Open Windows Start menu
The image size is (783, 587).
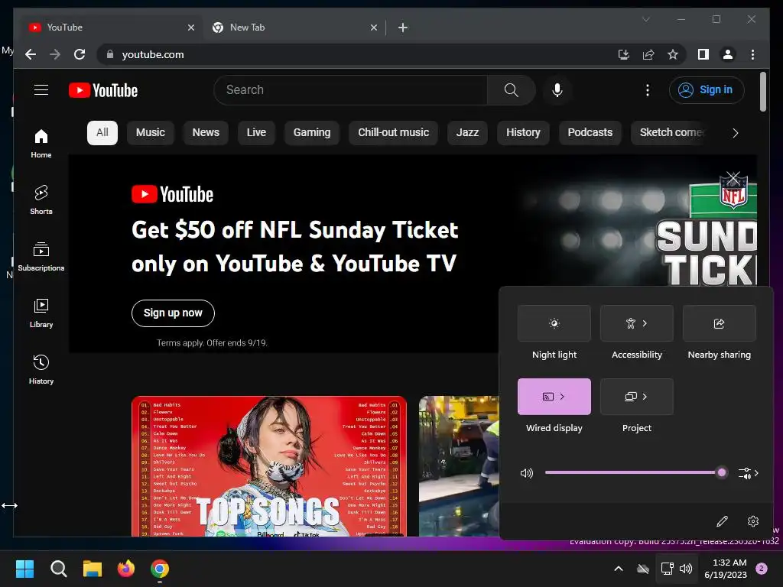pos(24,569)
